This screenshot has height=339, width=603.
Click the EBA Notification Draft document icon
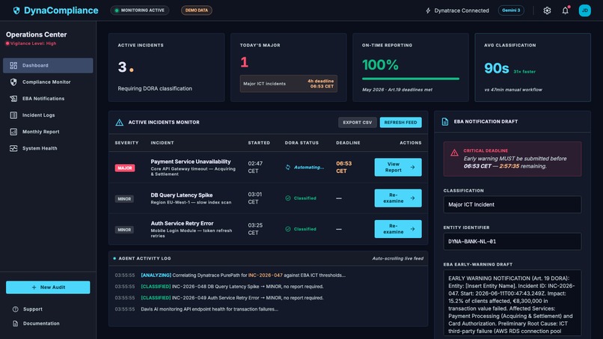coord(445,121)
